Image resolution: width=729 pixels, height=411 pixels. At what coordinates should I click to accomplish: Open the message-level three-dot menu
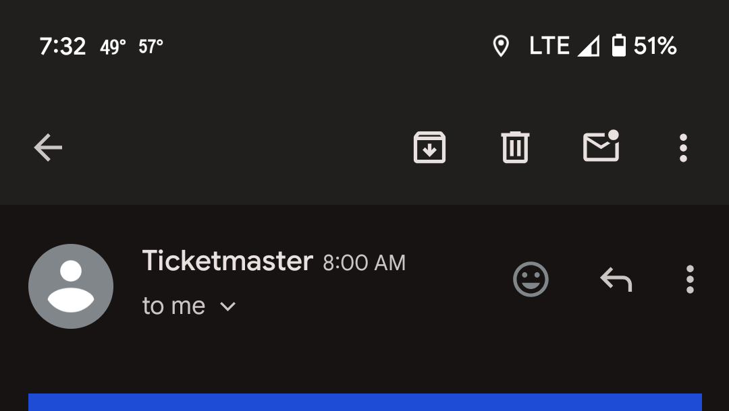[x=690, y=279]
